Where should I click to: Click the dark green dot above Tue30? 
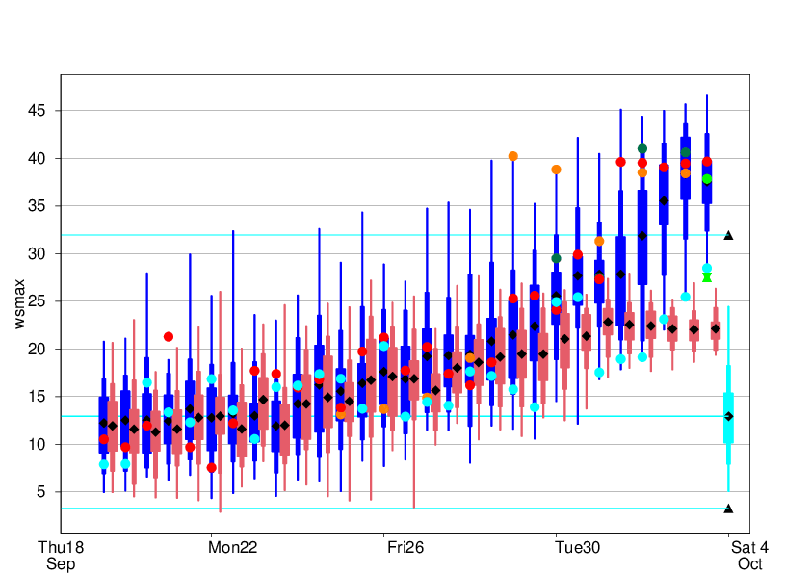pyautogui.click(x=556, y=258)
